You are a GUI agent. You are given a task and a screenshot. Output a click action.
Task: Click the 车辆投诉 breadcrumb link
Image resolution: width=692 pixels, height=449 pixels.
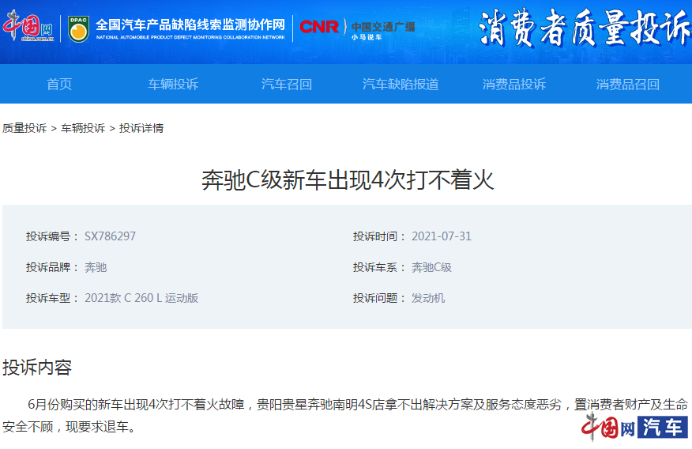click(x=83, y=128)
